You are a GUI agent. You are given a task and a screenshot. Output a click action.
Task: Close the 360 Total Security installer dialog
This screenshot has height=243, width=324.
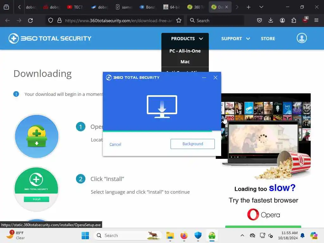pyautogui.click(x=215, y=78)
